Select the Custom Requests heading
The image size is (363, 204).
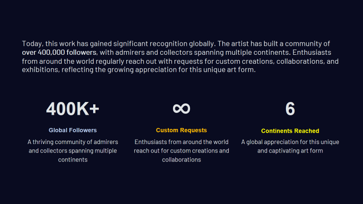pos(181,130)
